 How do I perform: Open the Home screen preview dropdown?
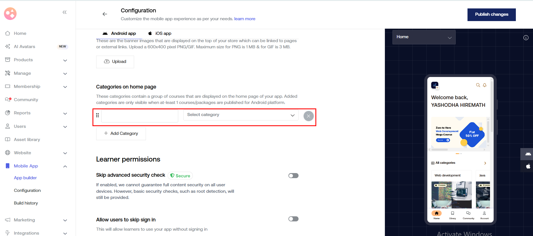(x=424, y=37)
